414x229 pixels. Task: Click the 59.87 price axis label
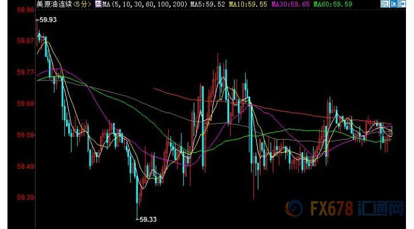click(25, 41)
